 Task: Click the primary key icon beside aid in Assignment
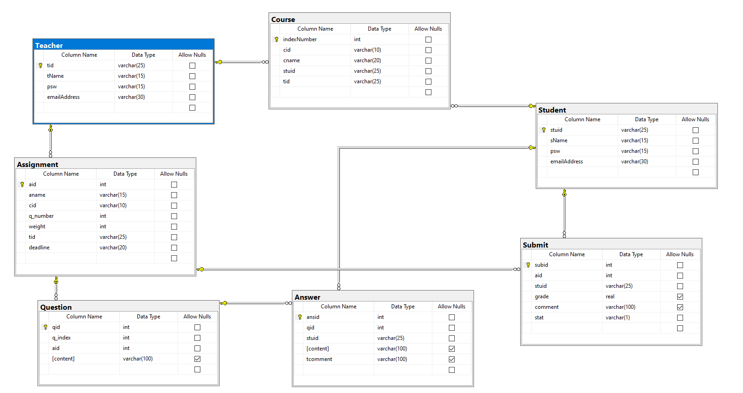click(x=22, y=184)
